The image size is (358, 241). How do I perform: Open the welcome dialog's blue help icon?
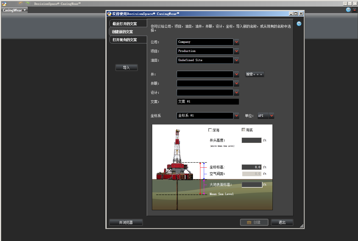[299, 24]
